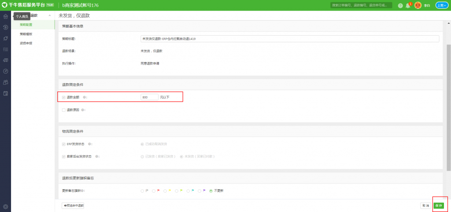Click the refund amount field showing 800
The width and height of the screenshot is (451, 212).
pyautogui.click(x=149, y=97)
